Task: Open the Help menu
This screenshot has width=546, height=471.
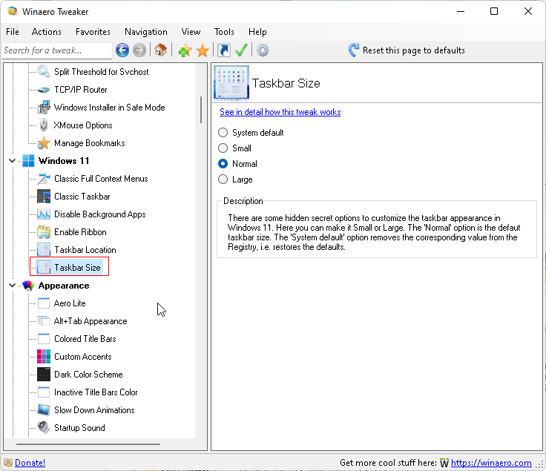Action: point(257,32)
